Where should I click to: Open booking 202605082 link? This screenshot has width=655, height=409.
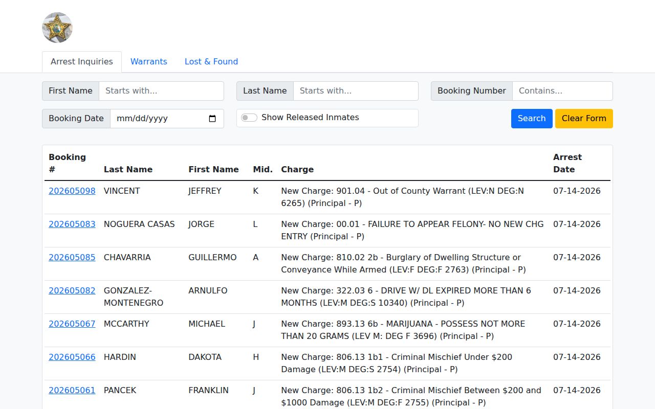[x=72, y=291]
